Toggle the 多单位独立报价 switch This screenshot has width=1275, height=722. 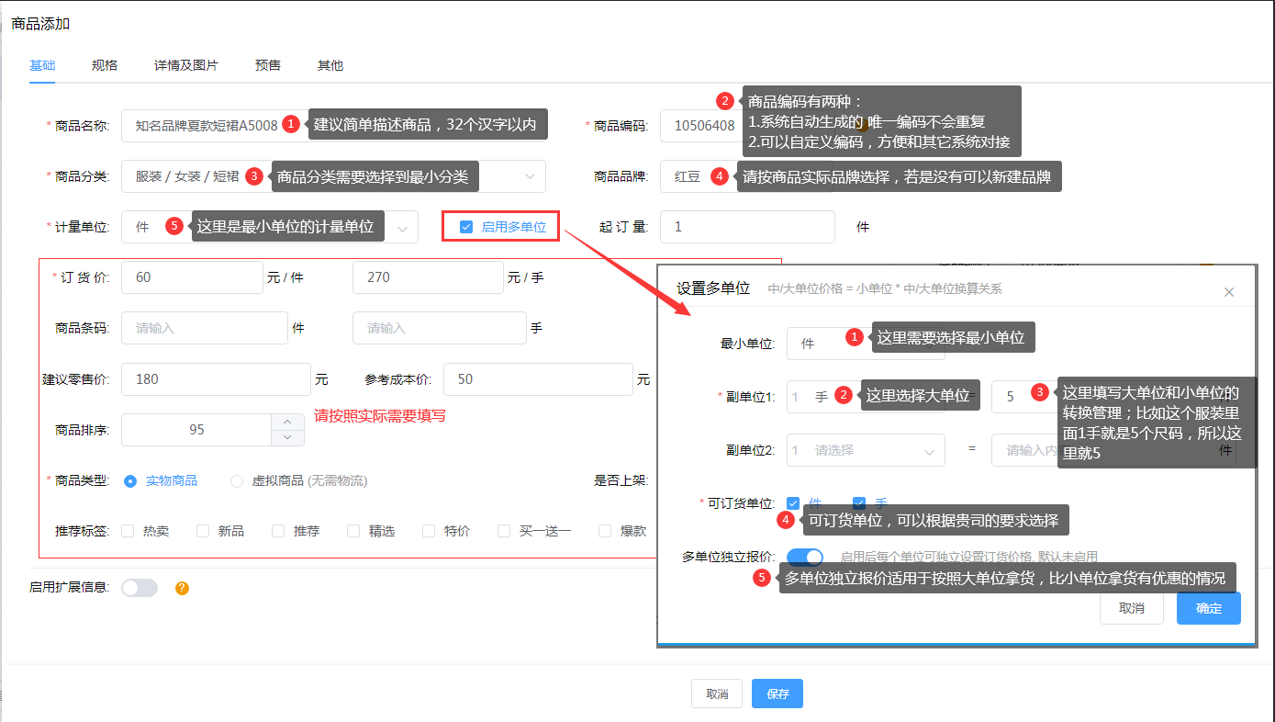(805, 557)
